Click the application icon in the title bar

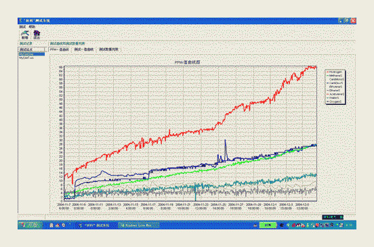pos(21,21)
